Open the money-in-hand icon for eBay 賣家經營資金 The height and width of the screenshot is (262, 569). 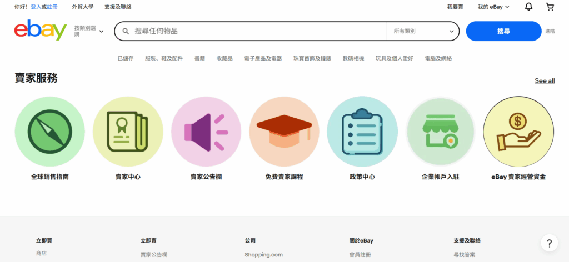point(518,132)
